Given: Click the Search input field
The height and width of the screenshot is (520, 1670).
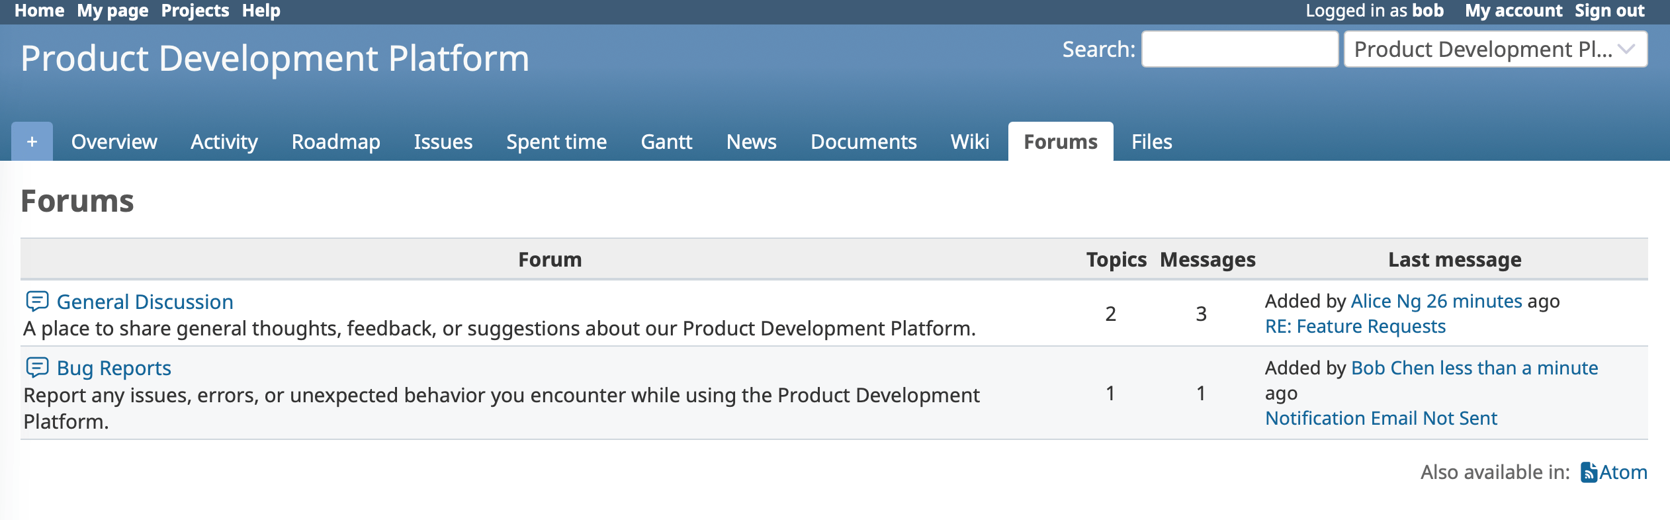Looking at the screenshot, I should click(1240, 49).
